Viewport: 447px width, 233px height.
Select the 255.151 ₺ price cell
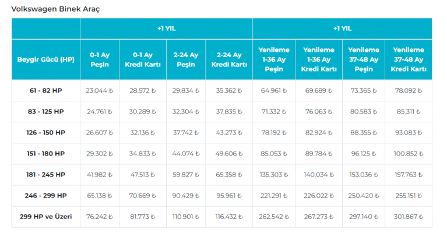(x=409, y=196)
